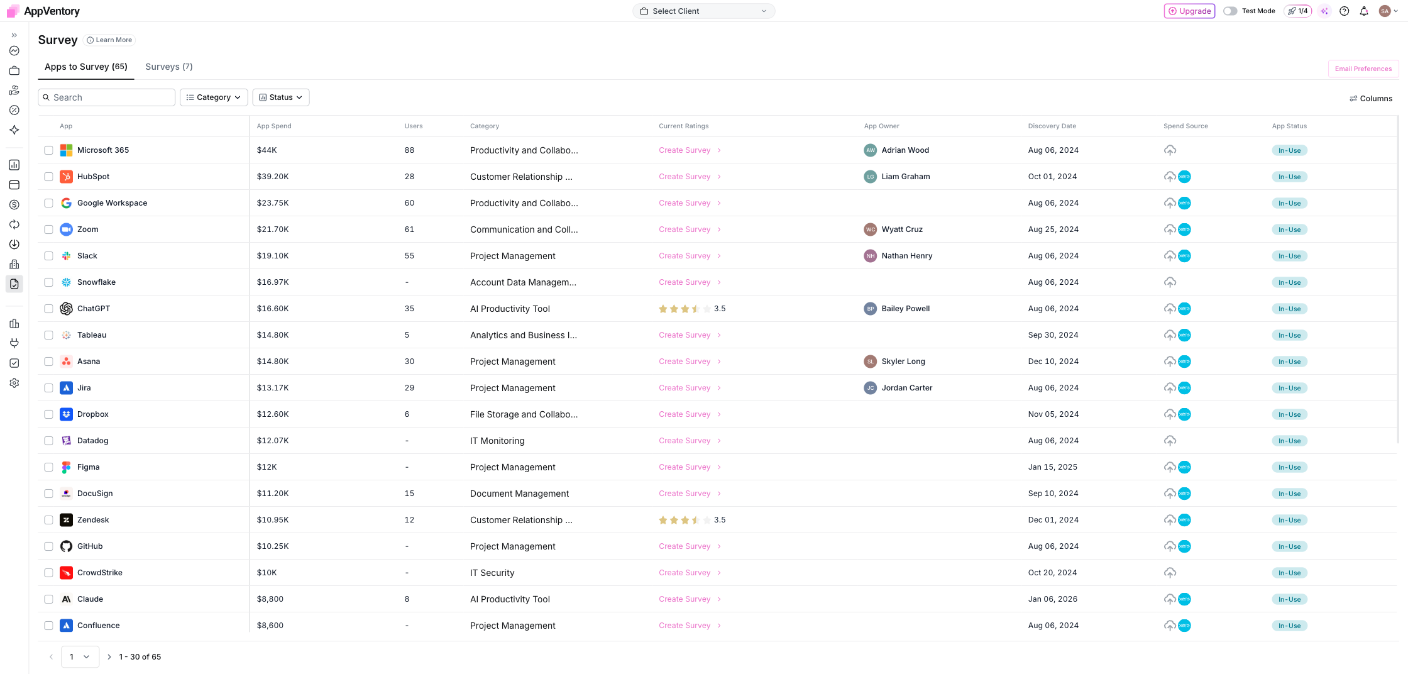
Task: Click app owner Adrian Wood
Action: (896, 150)
